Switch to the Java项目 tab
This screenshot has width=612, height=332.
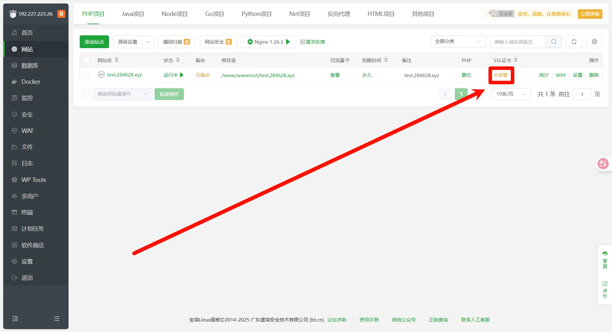point(133,14)
